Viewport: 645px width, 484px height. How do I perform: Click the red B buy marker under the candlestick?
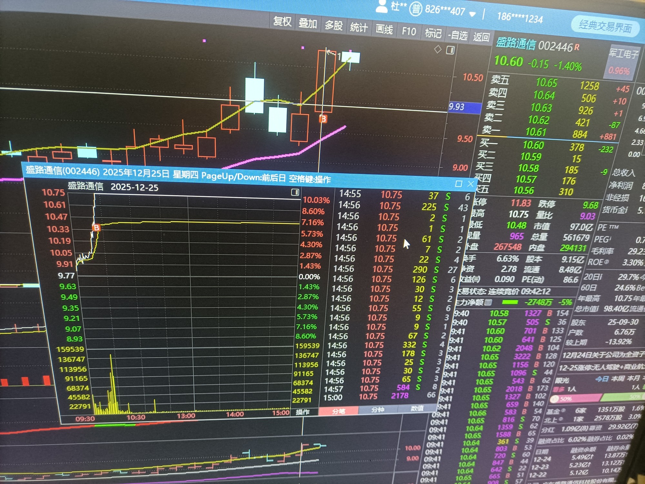click(x=323, y=119)
